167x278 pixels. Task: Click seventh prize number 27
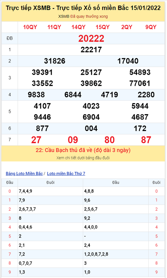[x=37, y=140]
